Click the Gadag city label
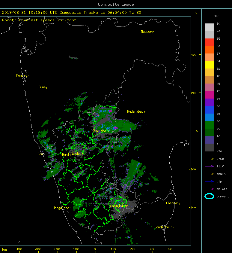This screenshot has width=232, height=253. 78,154
